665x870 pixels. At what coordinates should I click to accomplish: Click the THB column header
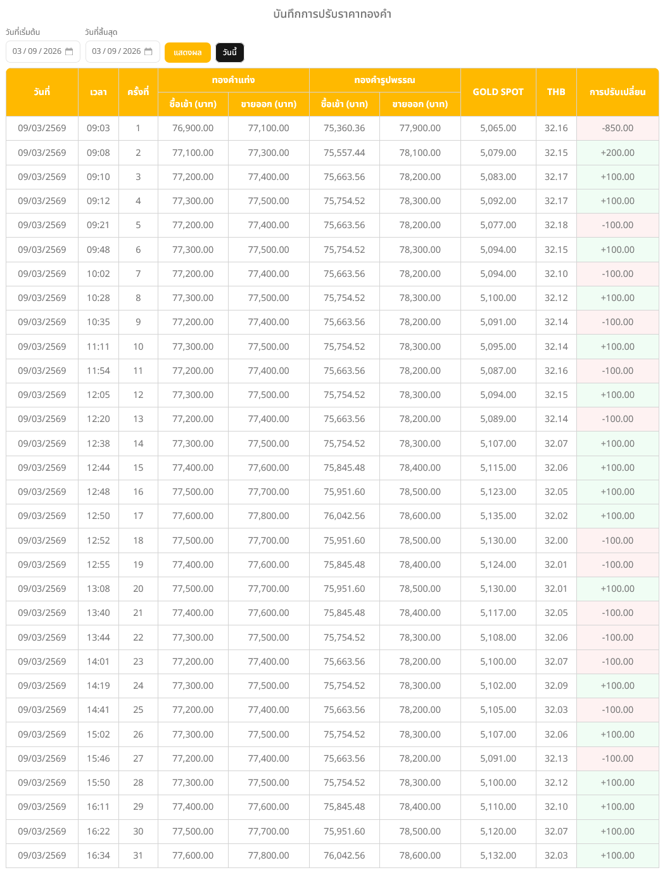pyautogui.click(x=556, y=92)
